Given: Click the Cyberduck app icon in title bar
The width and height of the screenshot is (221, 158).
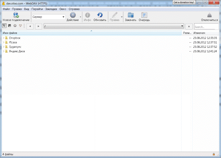Looking at the screenshot, I should click(x=4, y=3).
